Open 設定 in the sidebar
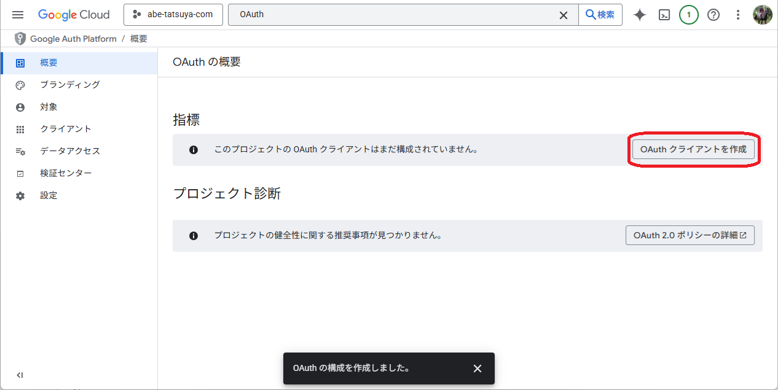The image size is (778, 390). [x=49, y=195]
